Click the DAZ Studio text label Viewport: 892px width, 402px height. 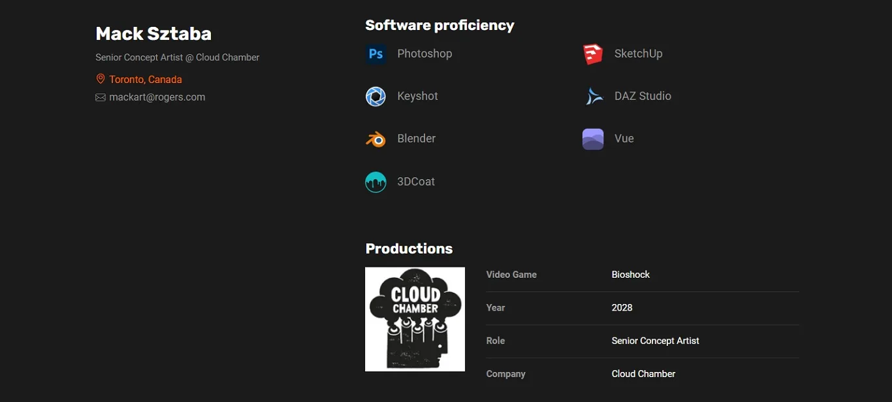(643, 96)
